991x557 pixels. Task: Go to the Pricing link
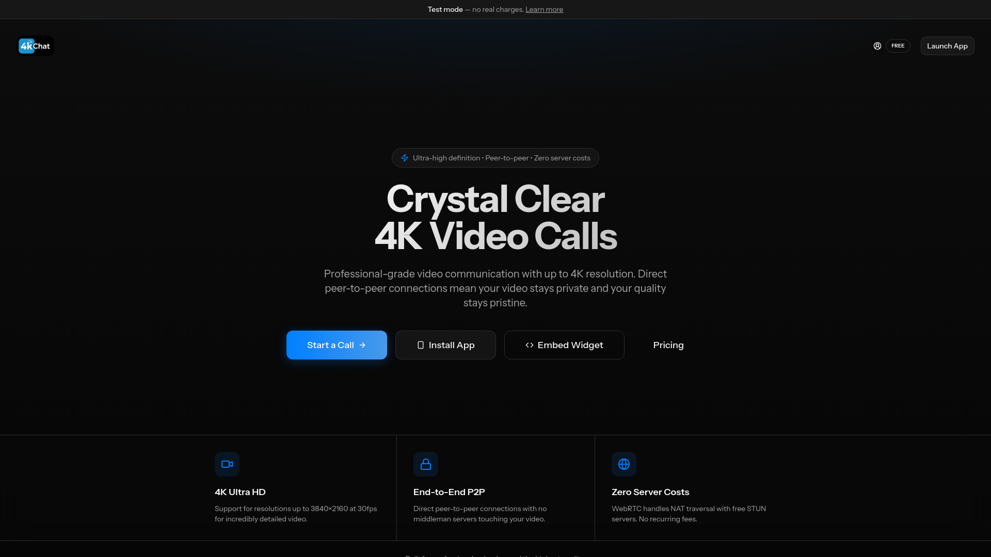[x=668, y=345]
